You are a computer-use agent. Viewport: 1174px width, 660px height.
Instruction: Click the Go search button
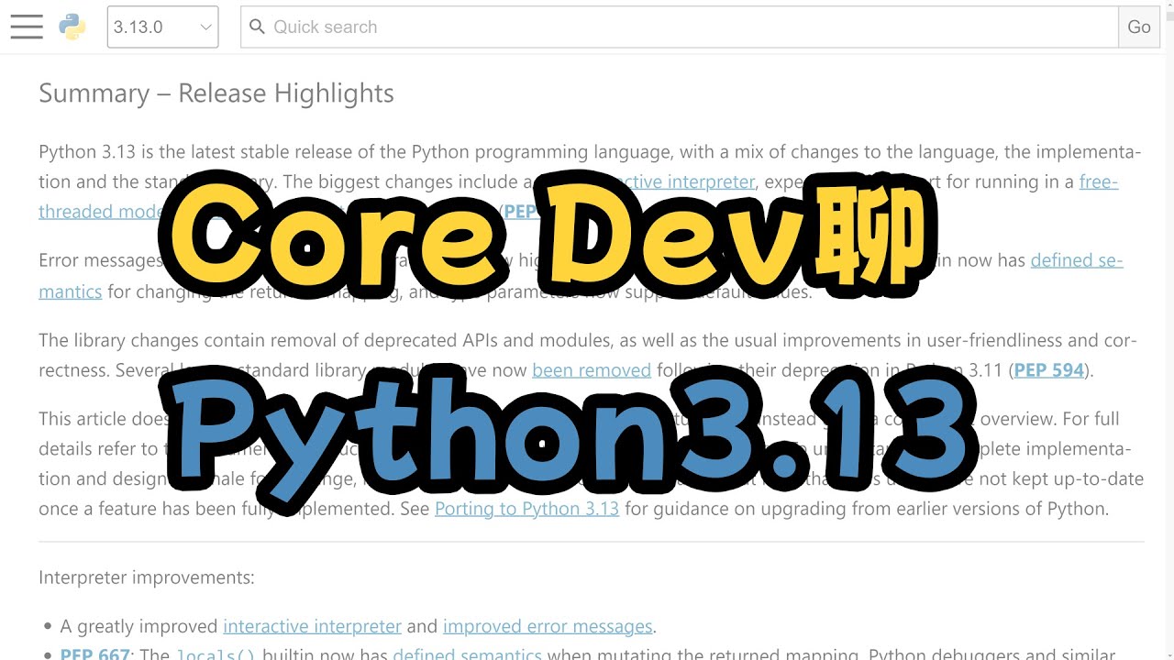pos(1139,27)
